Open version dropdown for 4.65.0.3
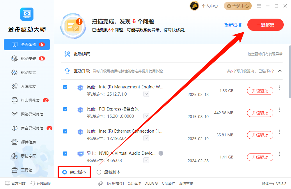Screen dimensions: 291x189 click(x=146, y=160)
